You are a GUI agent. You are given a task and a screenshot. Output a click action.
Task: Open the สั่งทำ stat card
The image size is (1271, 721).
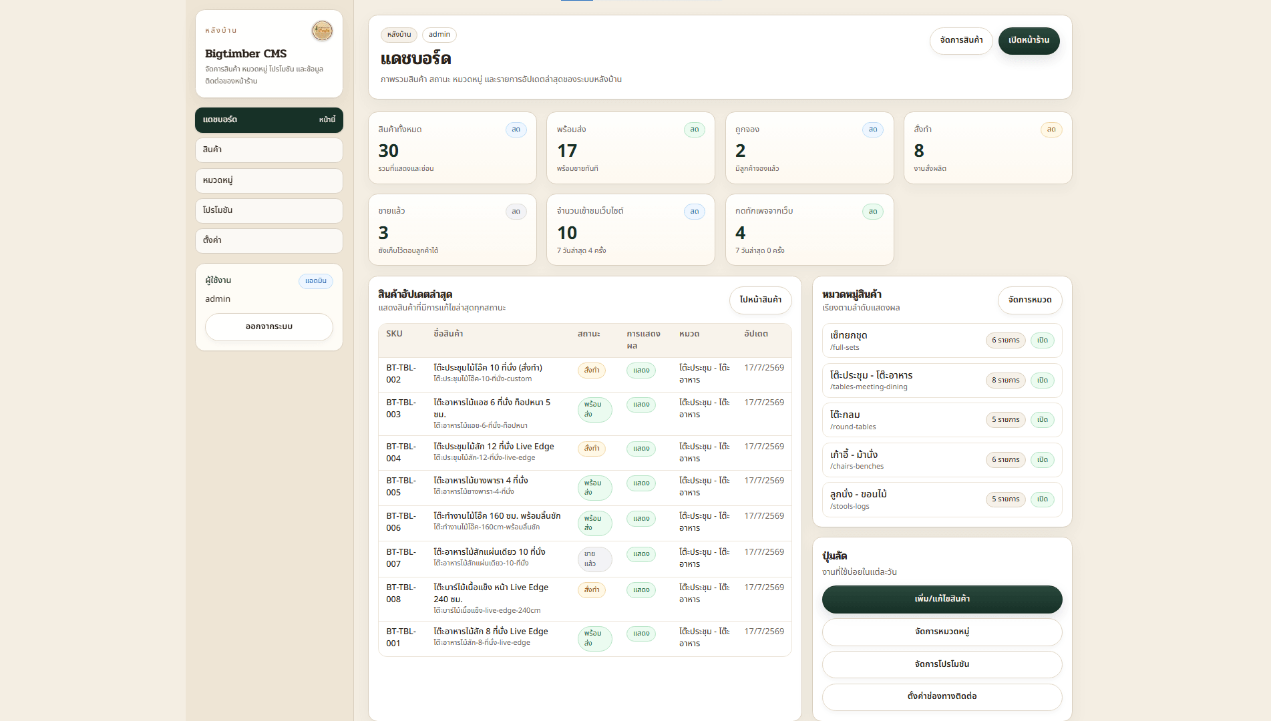[x=988, y=148]
